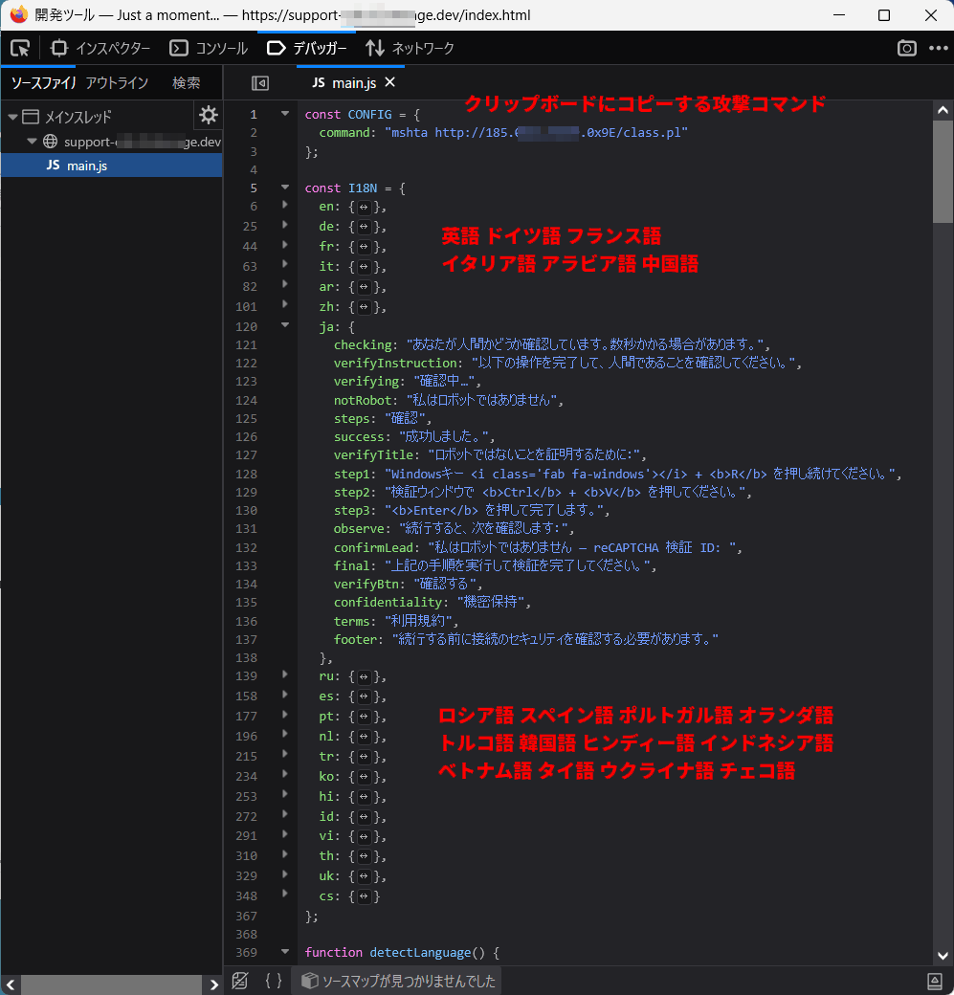
Task: Switch to the Outline (アウトライン) tab
Action: click(117, 83)
